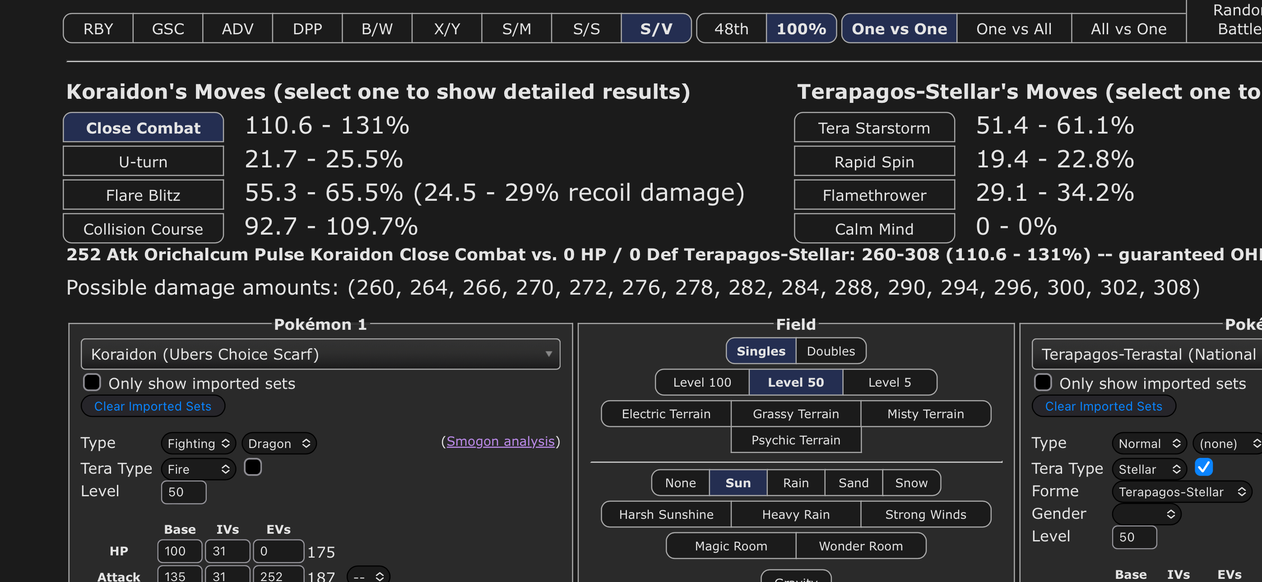Switch field format to Doubles
The height and width of the screenshot is (582, 1262).
click(x=831, y=351)
